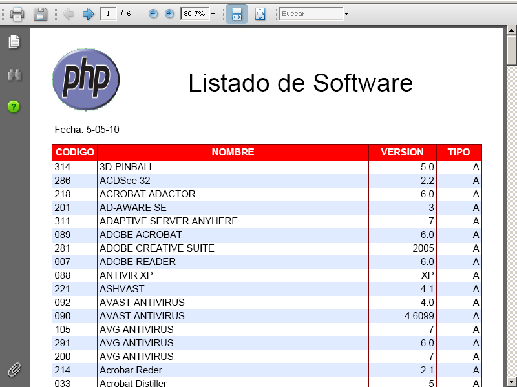Screen dimensions: 517x387
Task: Click code 201 in CODIGO column
Action: (62, 208)
